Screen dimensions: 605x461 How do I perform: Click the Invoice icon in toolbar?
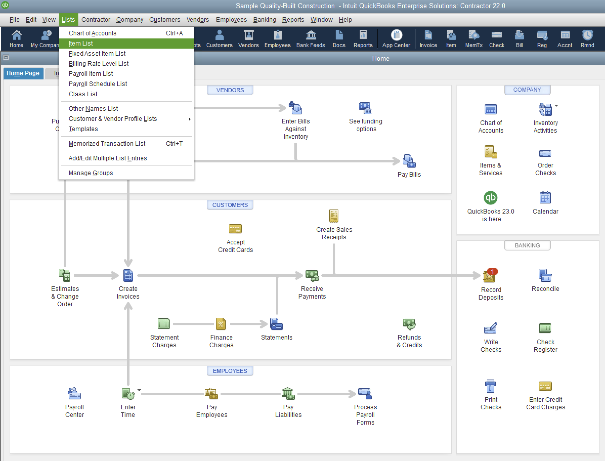[x=428, y=38]
